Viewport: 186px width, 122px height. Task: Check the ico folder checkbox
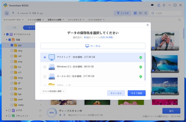pos(12,67)
